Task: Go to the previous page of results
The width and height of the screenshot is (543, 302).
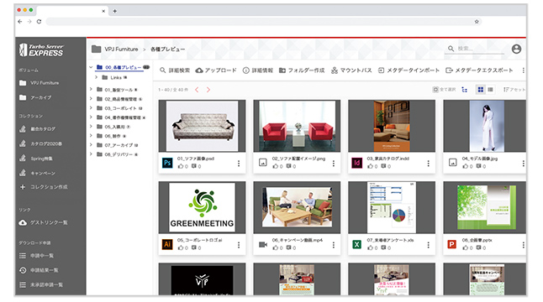Action: (x=197, y=90)
